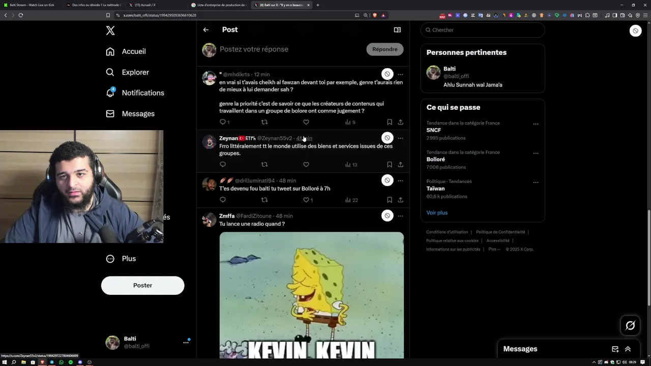Like the @mhdikrts comment
651x366 pixels.
pos(306,122)
